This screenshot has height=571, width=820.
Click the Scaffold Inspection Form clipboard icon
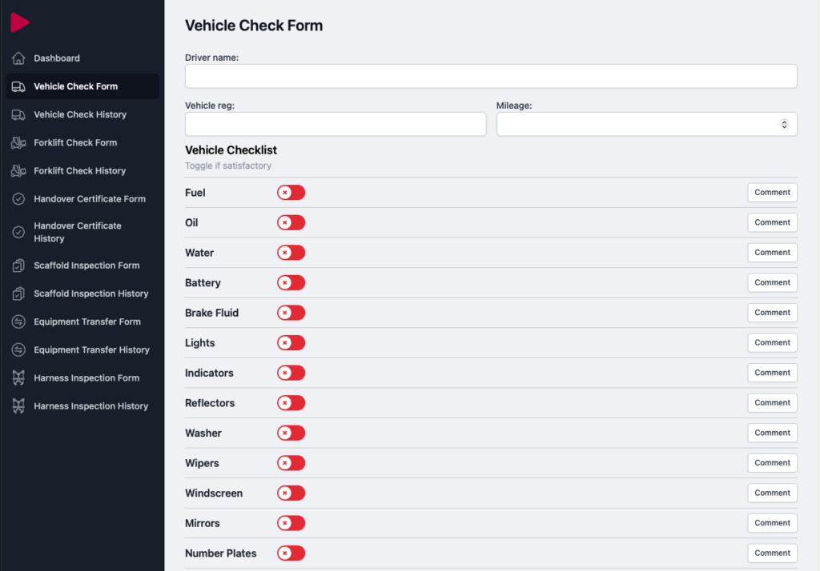[x=18, y=266]
